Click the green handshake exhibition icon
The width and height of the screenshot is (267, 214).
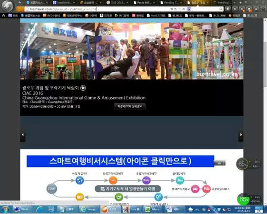tap(119, 197)
